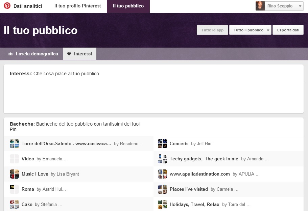Click the Cake board thumbnail icon

coord(14,205)
